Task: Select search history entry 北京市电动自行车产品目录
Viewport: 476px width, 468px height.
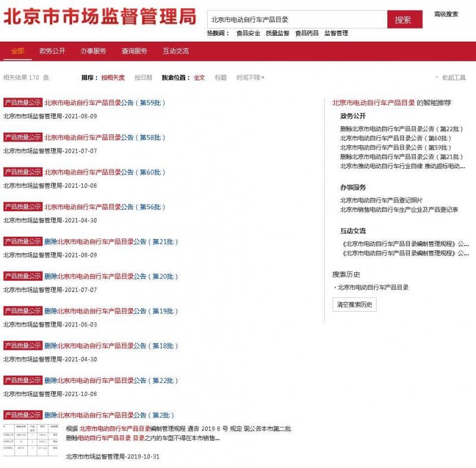Action: [x=373, y=287]
